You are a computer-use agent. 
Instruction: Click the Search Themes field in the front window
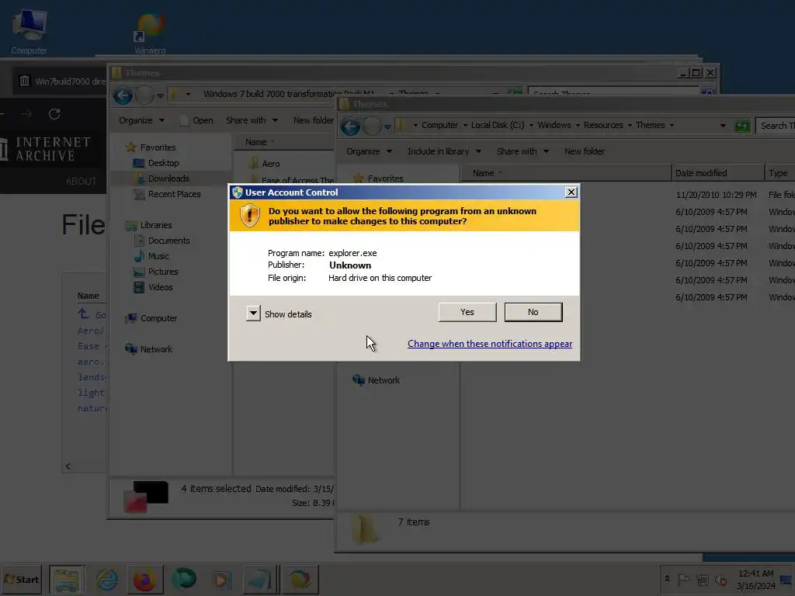(x=776, y=126)
